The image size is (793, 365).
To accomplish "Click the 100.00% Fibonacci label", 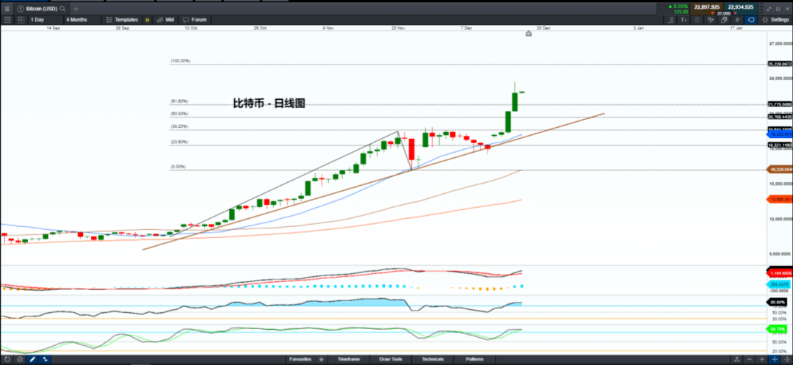I will click(x=181, y=61).
